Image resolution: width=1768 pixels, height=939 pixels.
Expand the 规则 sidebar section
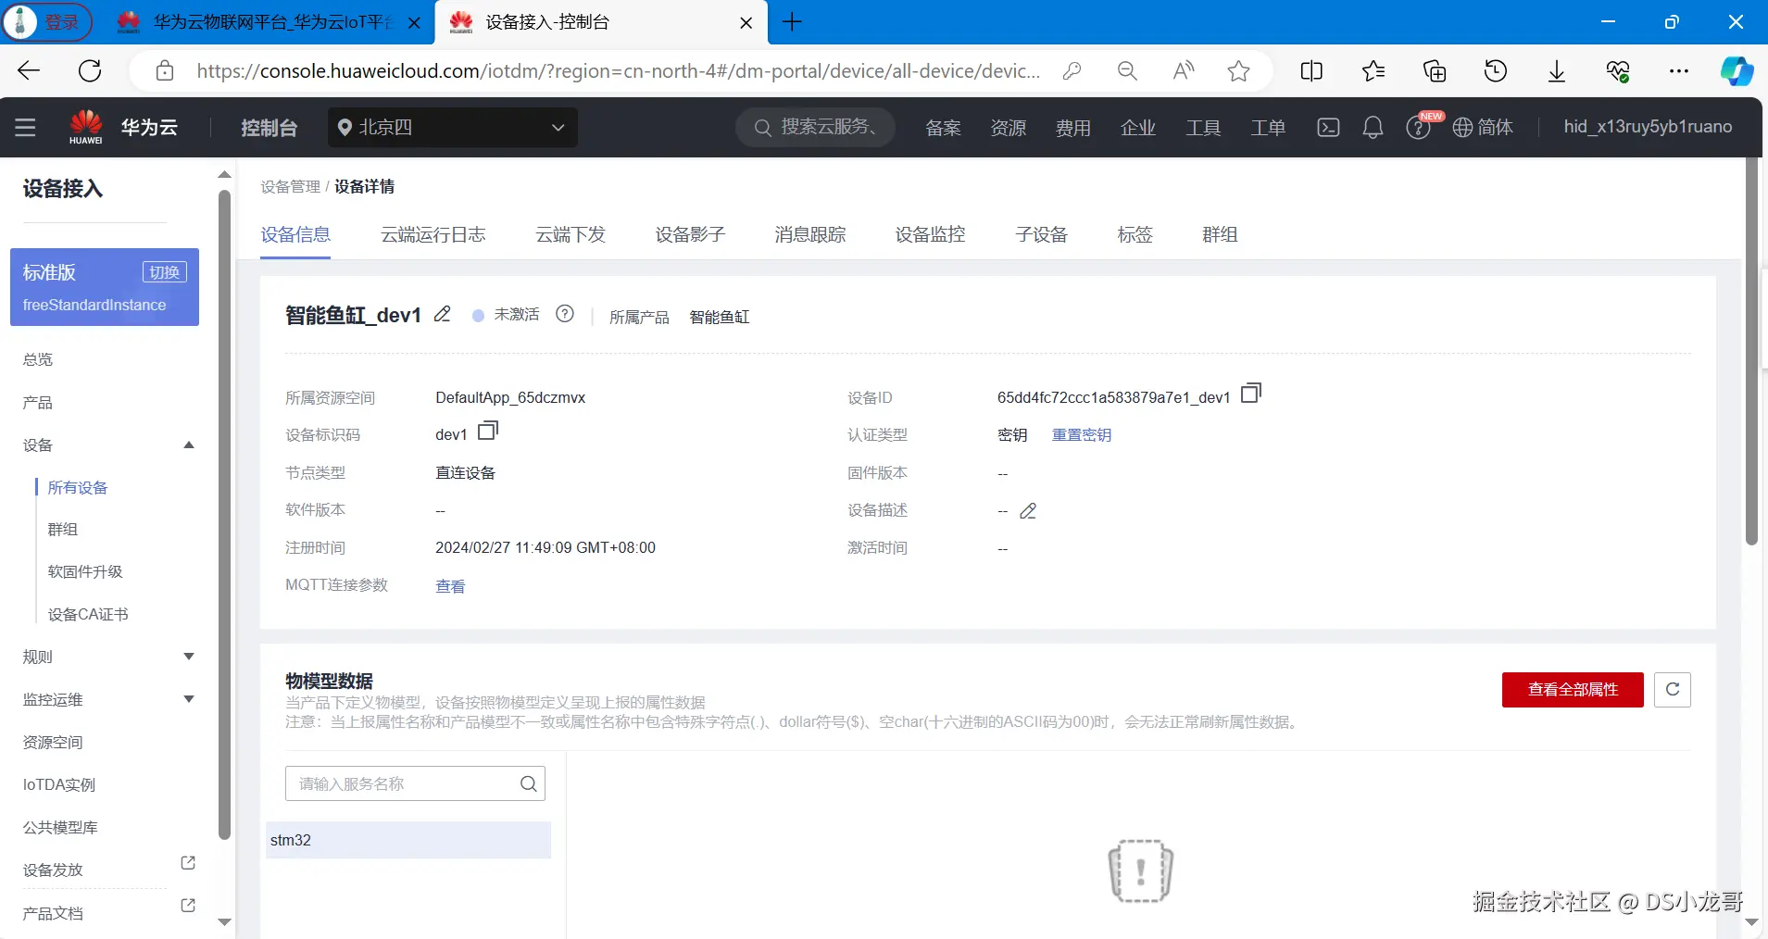pos(189,657)
